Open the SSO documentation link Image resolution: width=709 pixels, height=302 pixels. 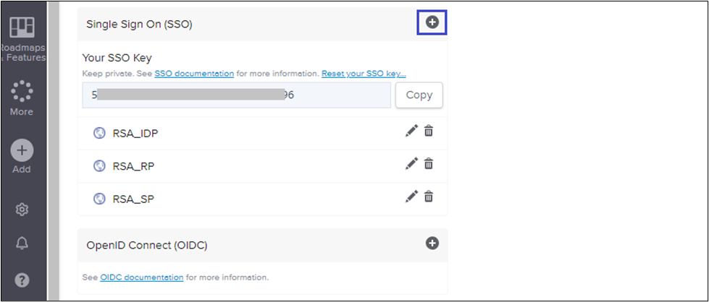coord(194,74)
